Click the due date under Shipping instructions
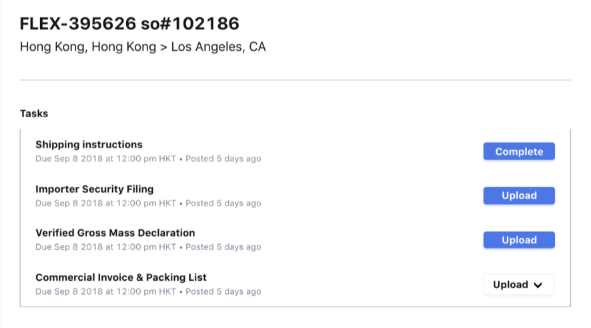 [x=105, y=159]
